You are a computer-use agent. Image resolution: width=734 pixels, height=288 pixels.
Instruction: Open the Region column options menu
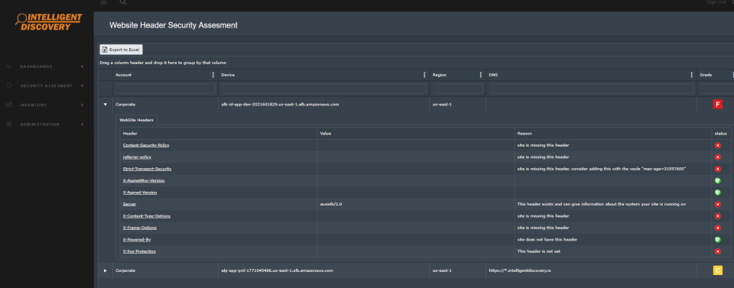coord(481,75)
